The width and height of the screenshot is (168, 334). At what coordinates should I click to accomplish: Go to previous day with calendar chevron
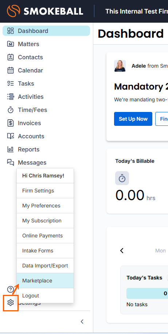click(x=122, y=251)
